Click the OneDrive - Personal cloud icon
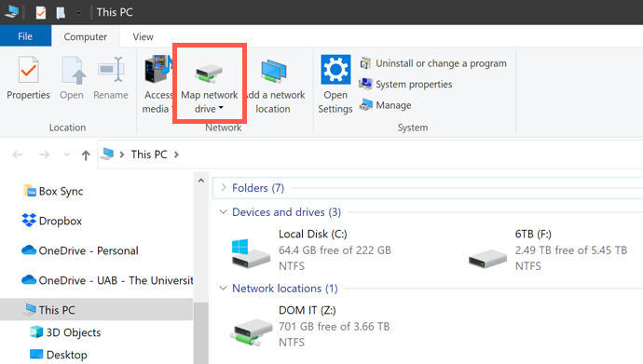This screenshot has width=643, height=364. pos(29,249)
